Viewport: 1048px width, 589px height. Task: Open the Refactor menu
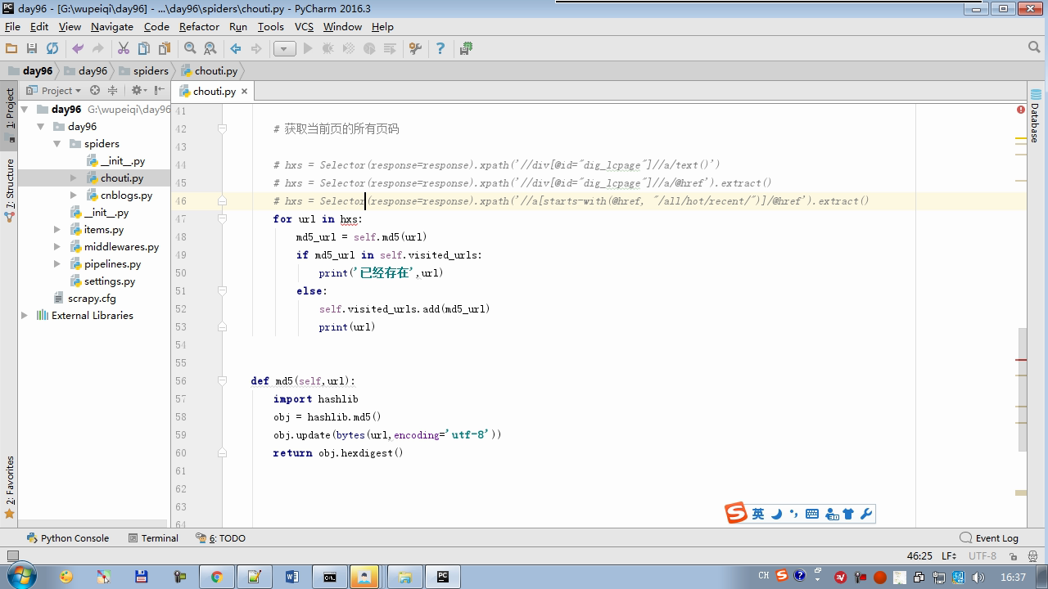click(199, 26)
